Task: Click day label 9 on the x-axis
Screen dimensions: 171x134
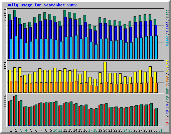Action: [51, 130]
